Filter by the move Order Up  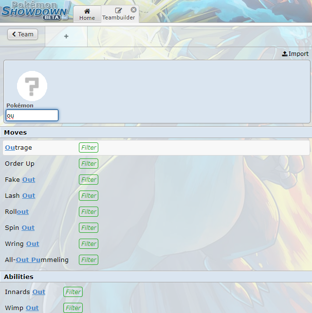[x=89, y=164]
